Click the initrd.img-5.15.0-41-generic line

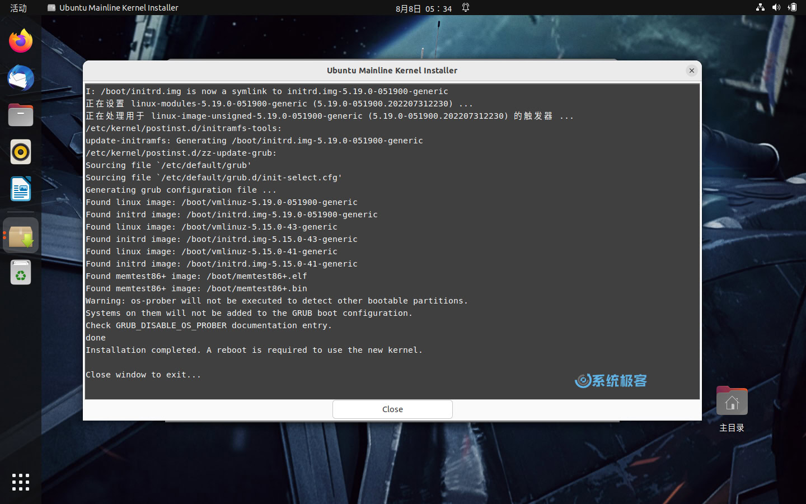tap(222, 264)
